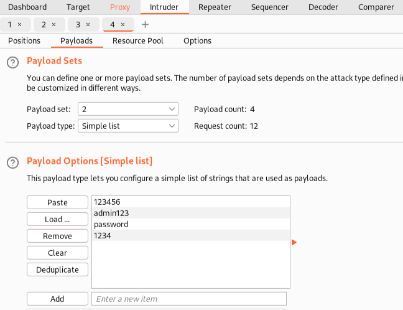Select Intruder attack tab 4
Screen dimensions: 403x310
point(113,25)
